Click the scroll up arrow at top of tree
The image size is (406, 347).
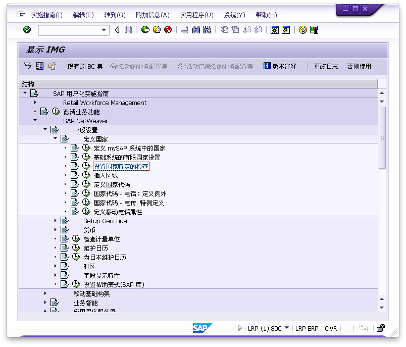pyautogui.click(x=382, y=93)
